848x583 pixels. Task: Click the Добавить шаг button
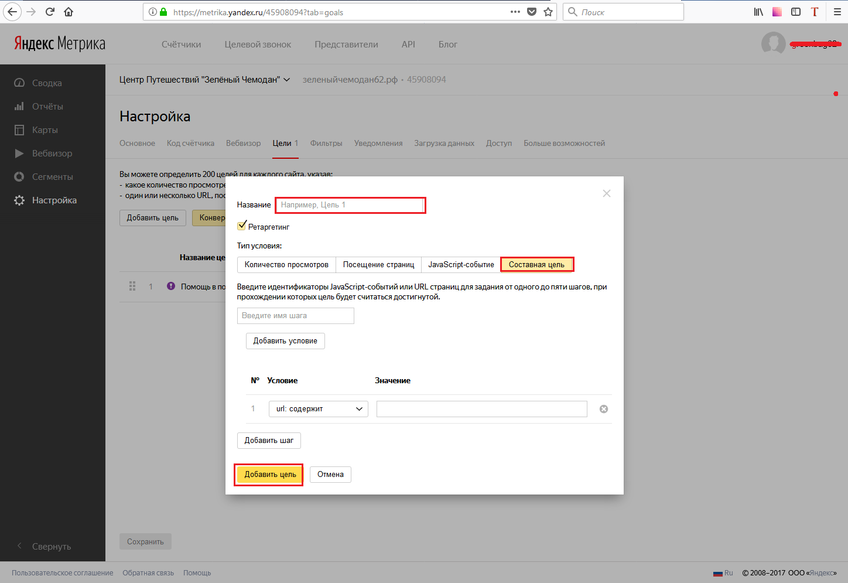[269, 441]
